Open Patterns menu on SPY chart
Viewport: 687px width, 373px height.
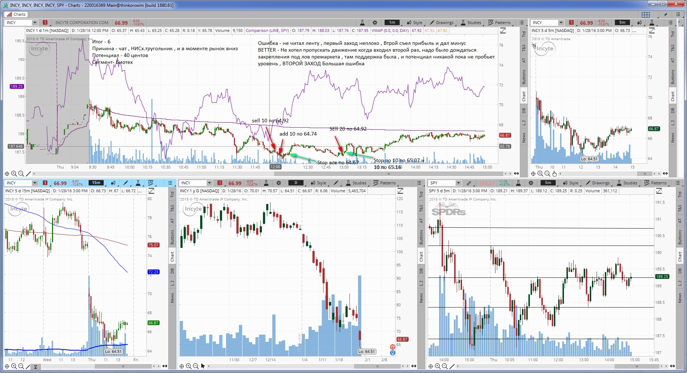pos(655,183)
